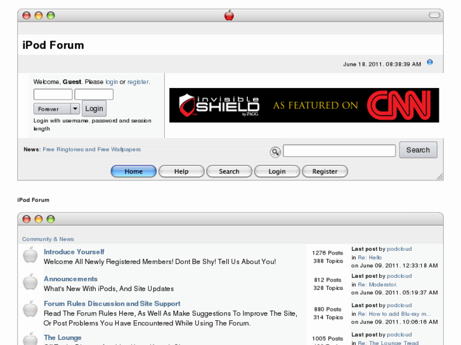Follow the login link in welcome text
This screenshot has height=345, width=461.
coord(112,82)
